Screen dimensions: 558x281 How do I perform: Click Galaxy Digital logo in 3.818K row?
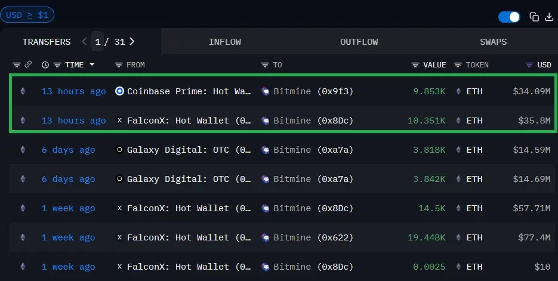click(119, 149)
